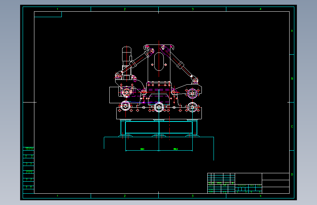The image size is (317, 205).
Task: Click the upper-right roller wheel
Action: coord(192,93)
